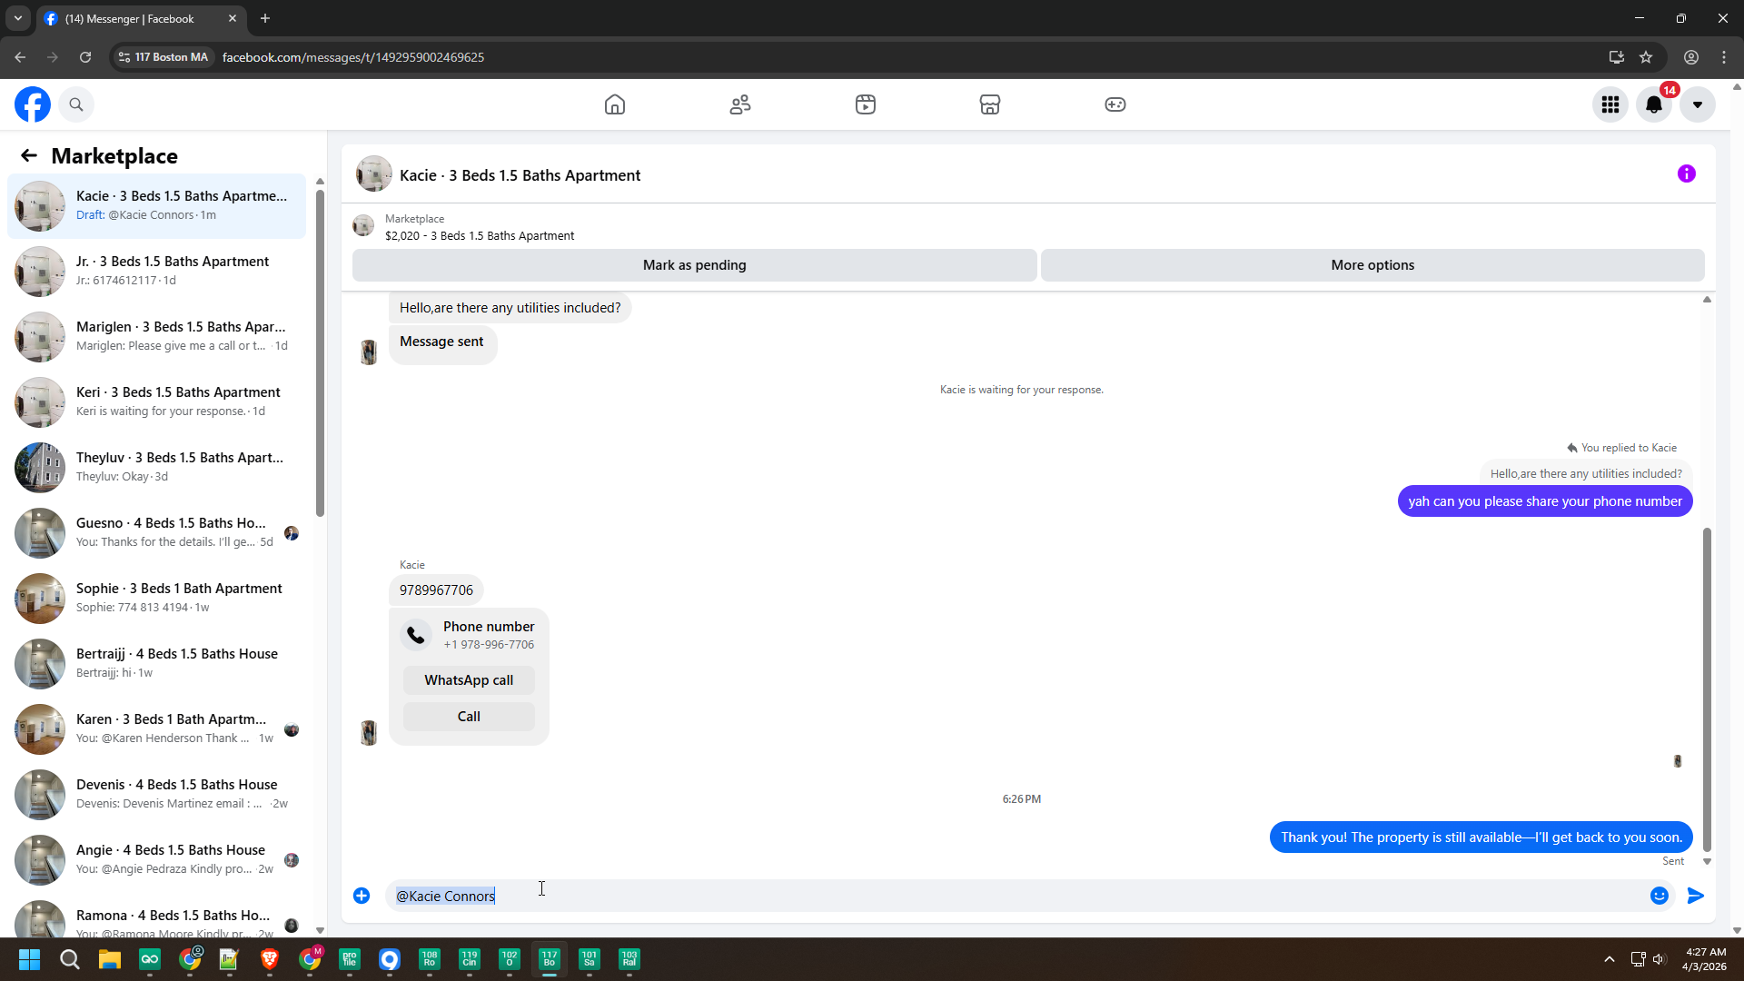Click the More options button
The width and height of the screenshot is (1744, 981).
[1372, 265]
